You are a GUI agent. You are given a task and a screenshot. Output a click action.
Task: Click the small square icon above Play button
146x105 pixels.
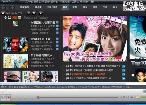(6, 91)
